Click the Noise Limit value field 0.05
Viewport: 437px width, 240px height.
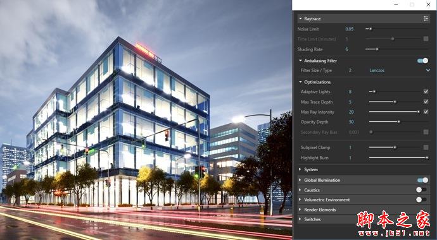tap(350, 29)
